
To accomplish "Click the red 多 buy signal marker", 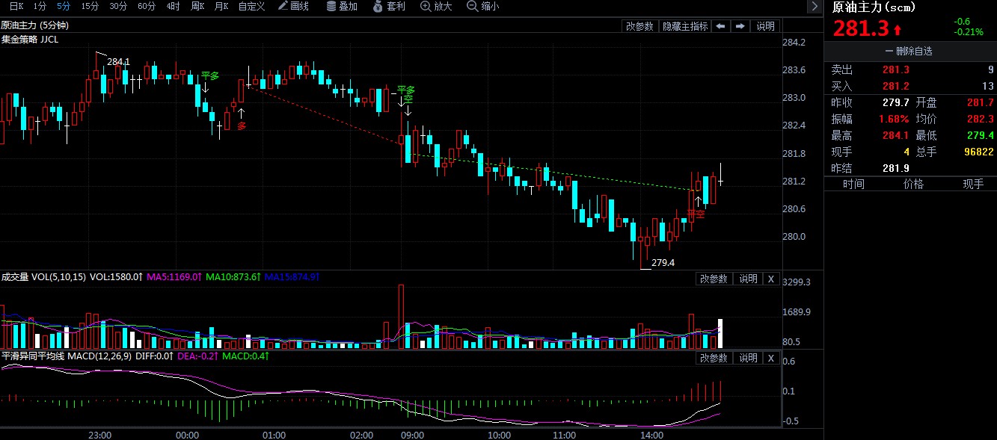I will [x=242, y=126].
